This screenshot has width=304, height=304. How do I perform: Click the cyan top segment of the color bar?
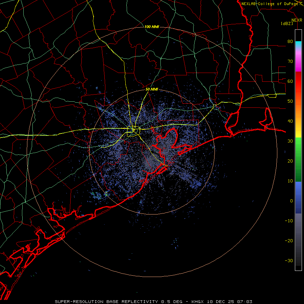point(298,45)
